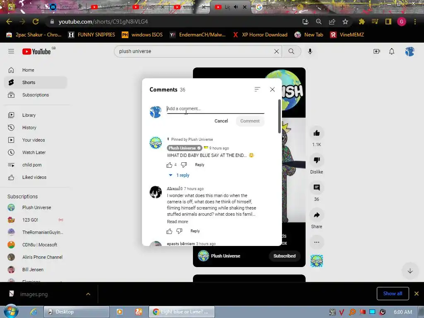Cancel the comment draft

pyautogui.click(x=221, y=121)
